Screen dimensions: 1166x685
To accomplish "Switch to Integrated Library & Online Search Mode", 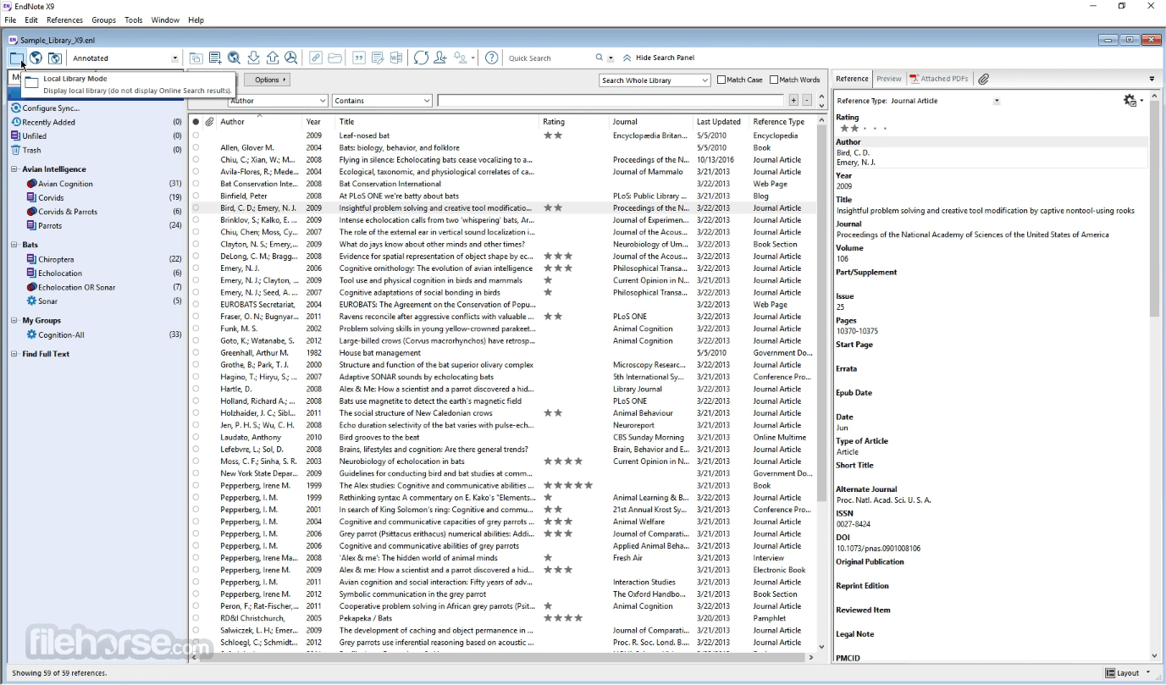I will 55,58.
